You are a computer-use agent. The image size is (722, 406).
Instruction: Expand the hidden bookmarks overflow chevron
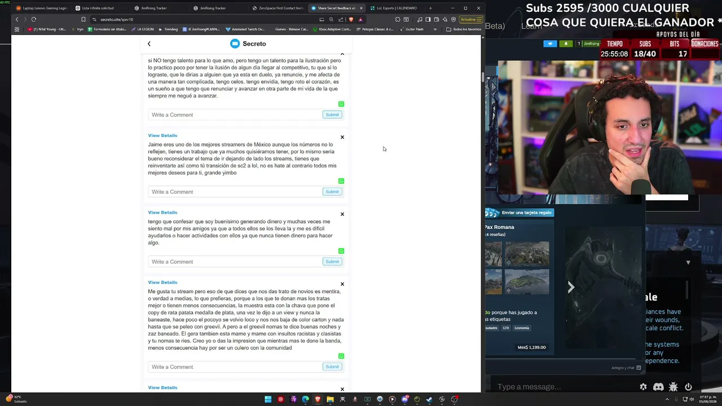click(x=435, y=29)
